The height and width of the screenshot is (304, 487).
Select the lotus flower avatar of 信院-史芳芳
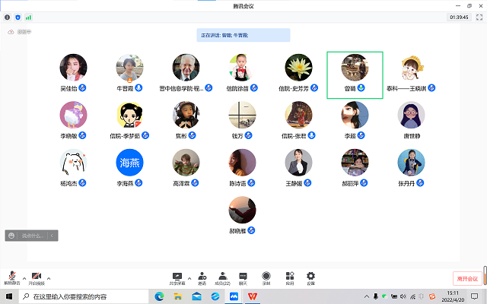[x=298, y=68]
